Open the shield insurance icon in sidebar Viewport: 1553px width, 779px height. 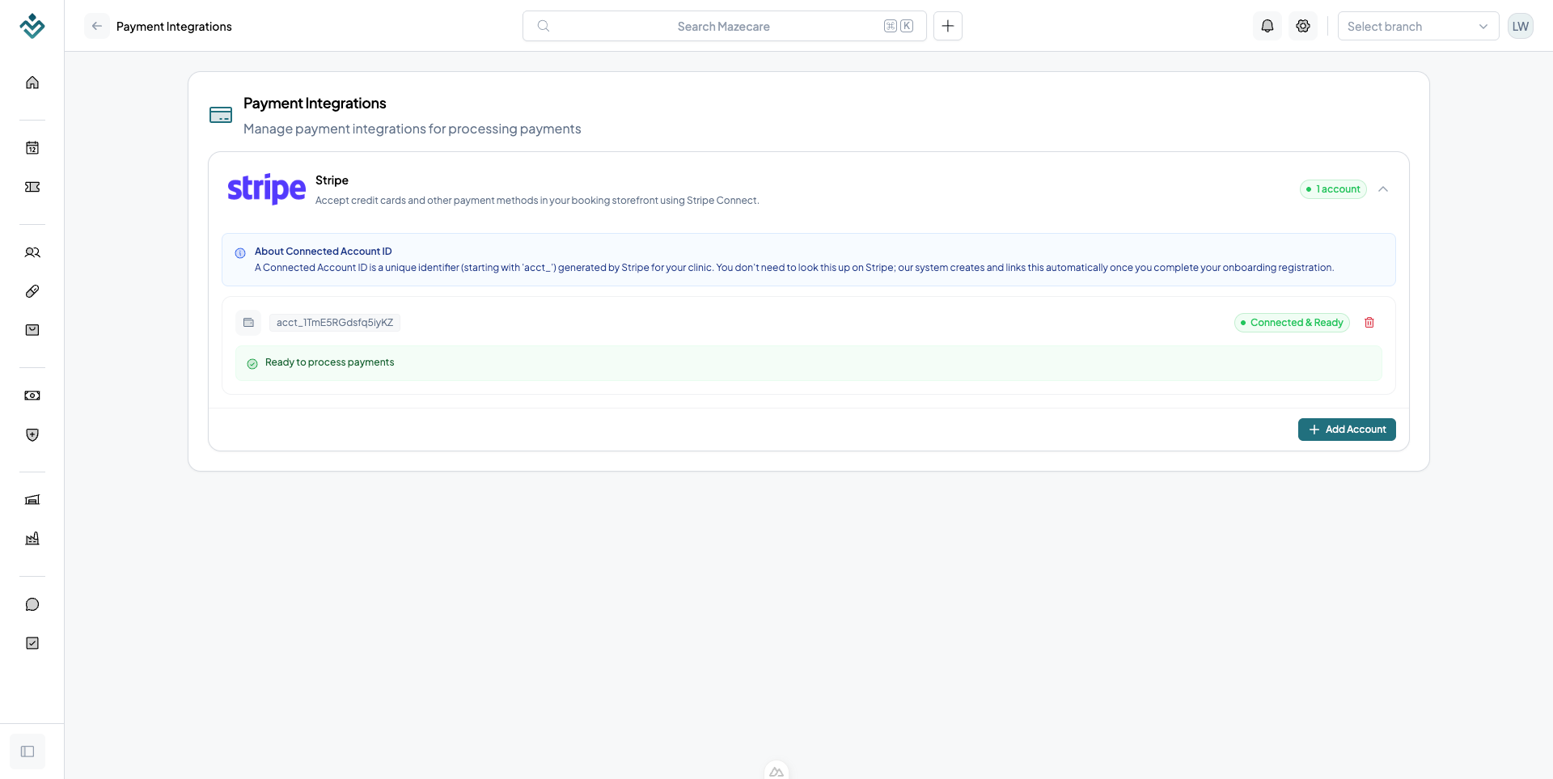(32, 434)
